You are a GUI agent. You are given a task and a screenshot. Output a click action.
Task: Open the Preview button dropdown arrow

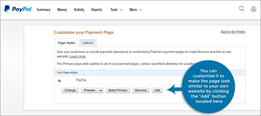100,91
